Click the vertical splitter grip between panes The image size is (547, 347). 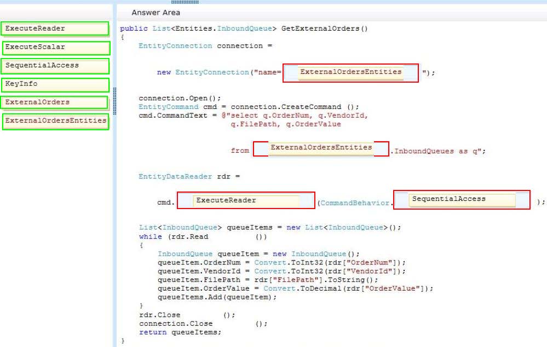(x=115, y=101)
